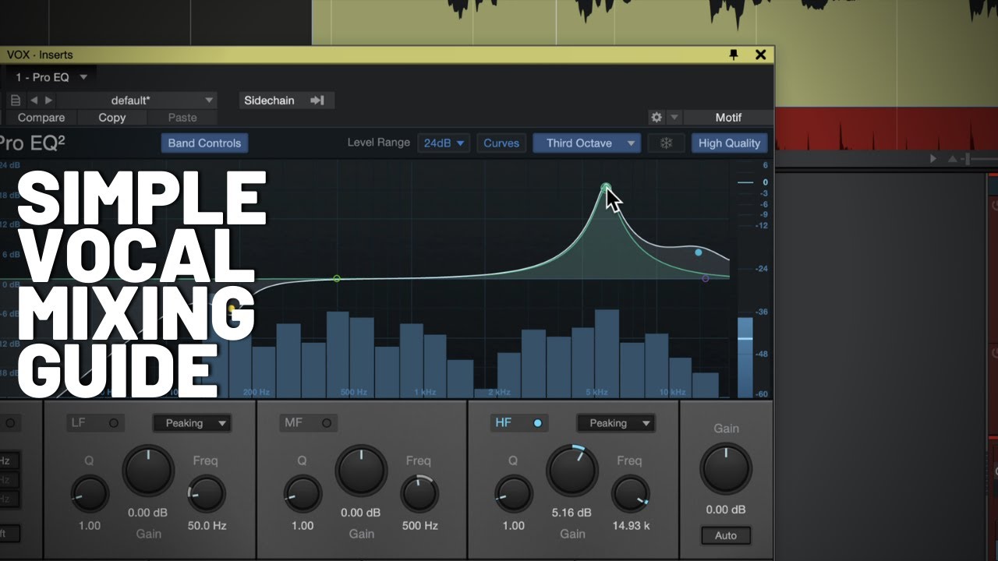Click the output level meter bar
The width and height of the screenshot is (998, 561).
[745, 358]
